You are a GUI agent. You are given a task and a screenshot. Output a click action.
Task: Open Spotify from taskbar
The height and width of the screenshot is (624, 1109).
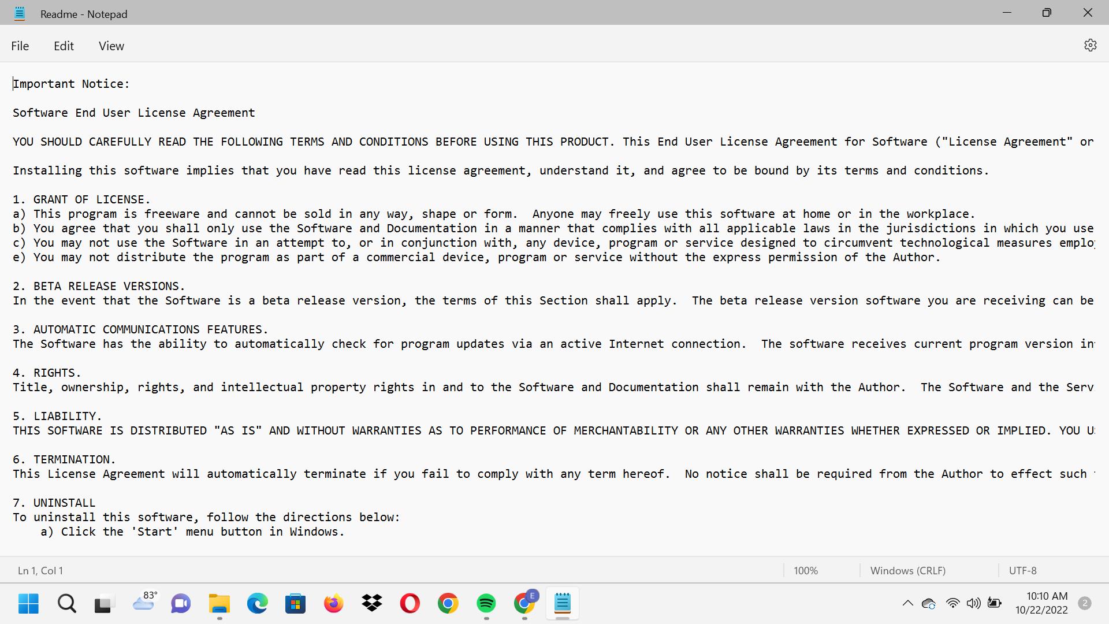point(486,604)
